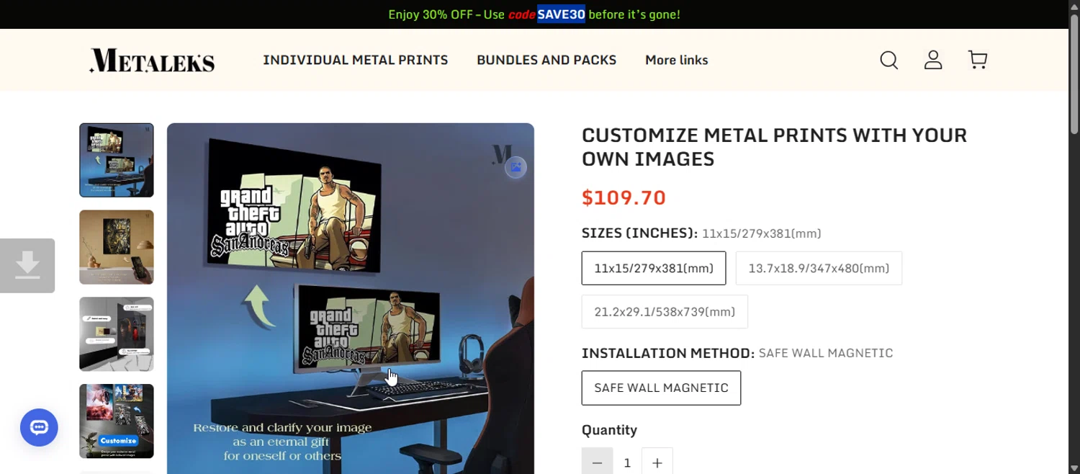Click the Customize Metal Prints product title
The image size is (1080, 474).
click(774, 147)
